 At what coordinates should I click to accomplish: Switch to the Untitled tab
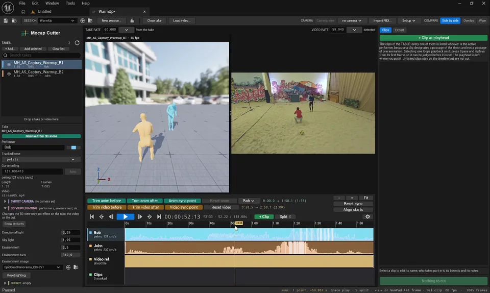point(44,12)
